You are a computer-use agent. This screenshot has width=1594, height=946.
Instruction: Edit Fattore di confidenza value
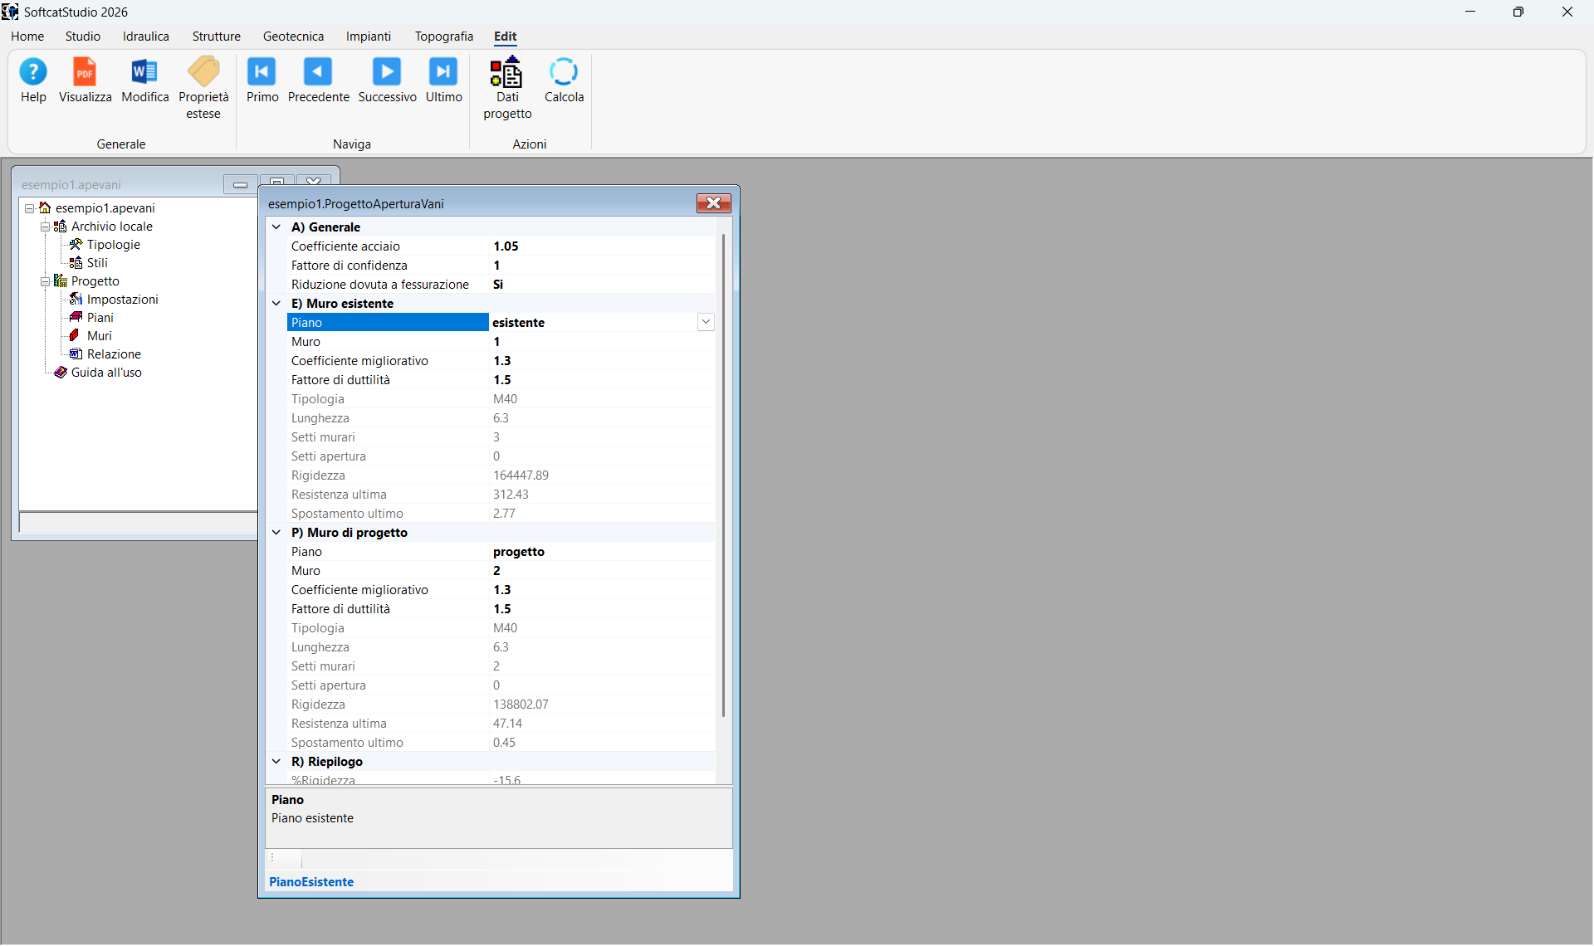click(x=602, y=266)
